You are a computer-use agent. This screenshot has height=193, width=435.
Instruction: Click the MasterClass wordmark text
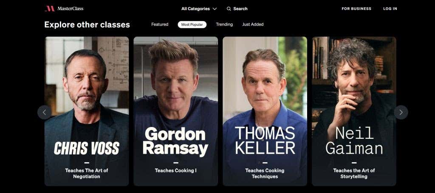click(x=70, y=8)
